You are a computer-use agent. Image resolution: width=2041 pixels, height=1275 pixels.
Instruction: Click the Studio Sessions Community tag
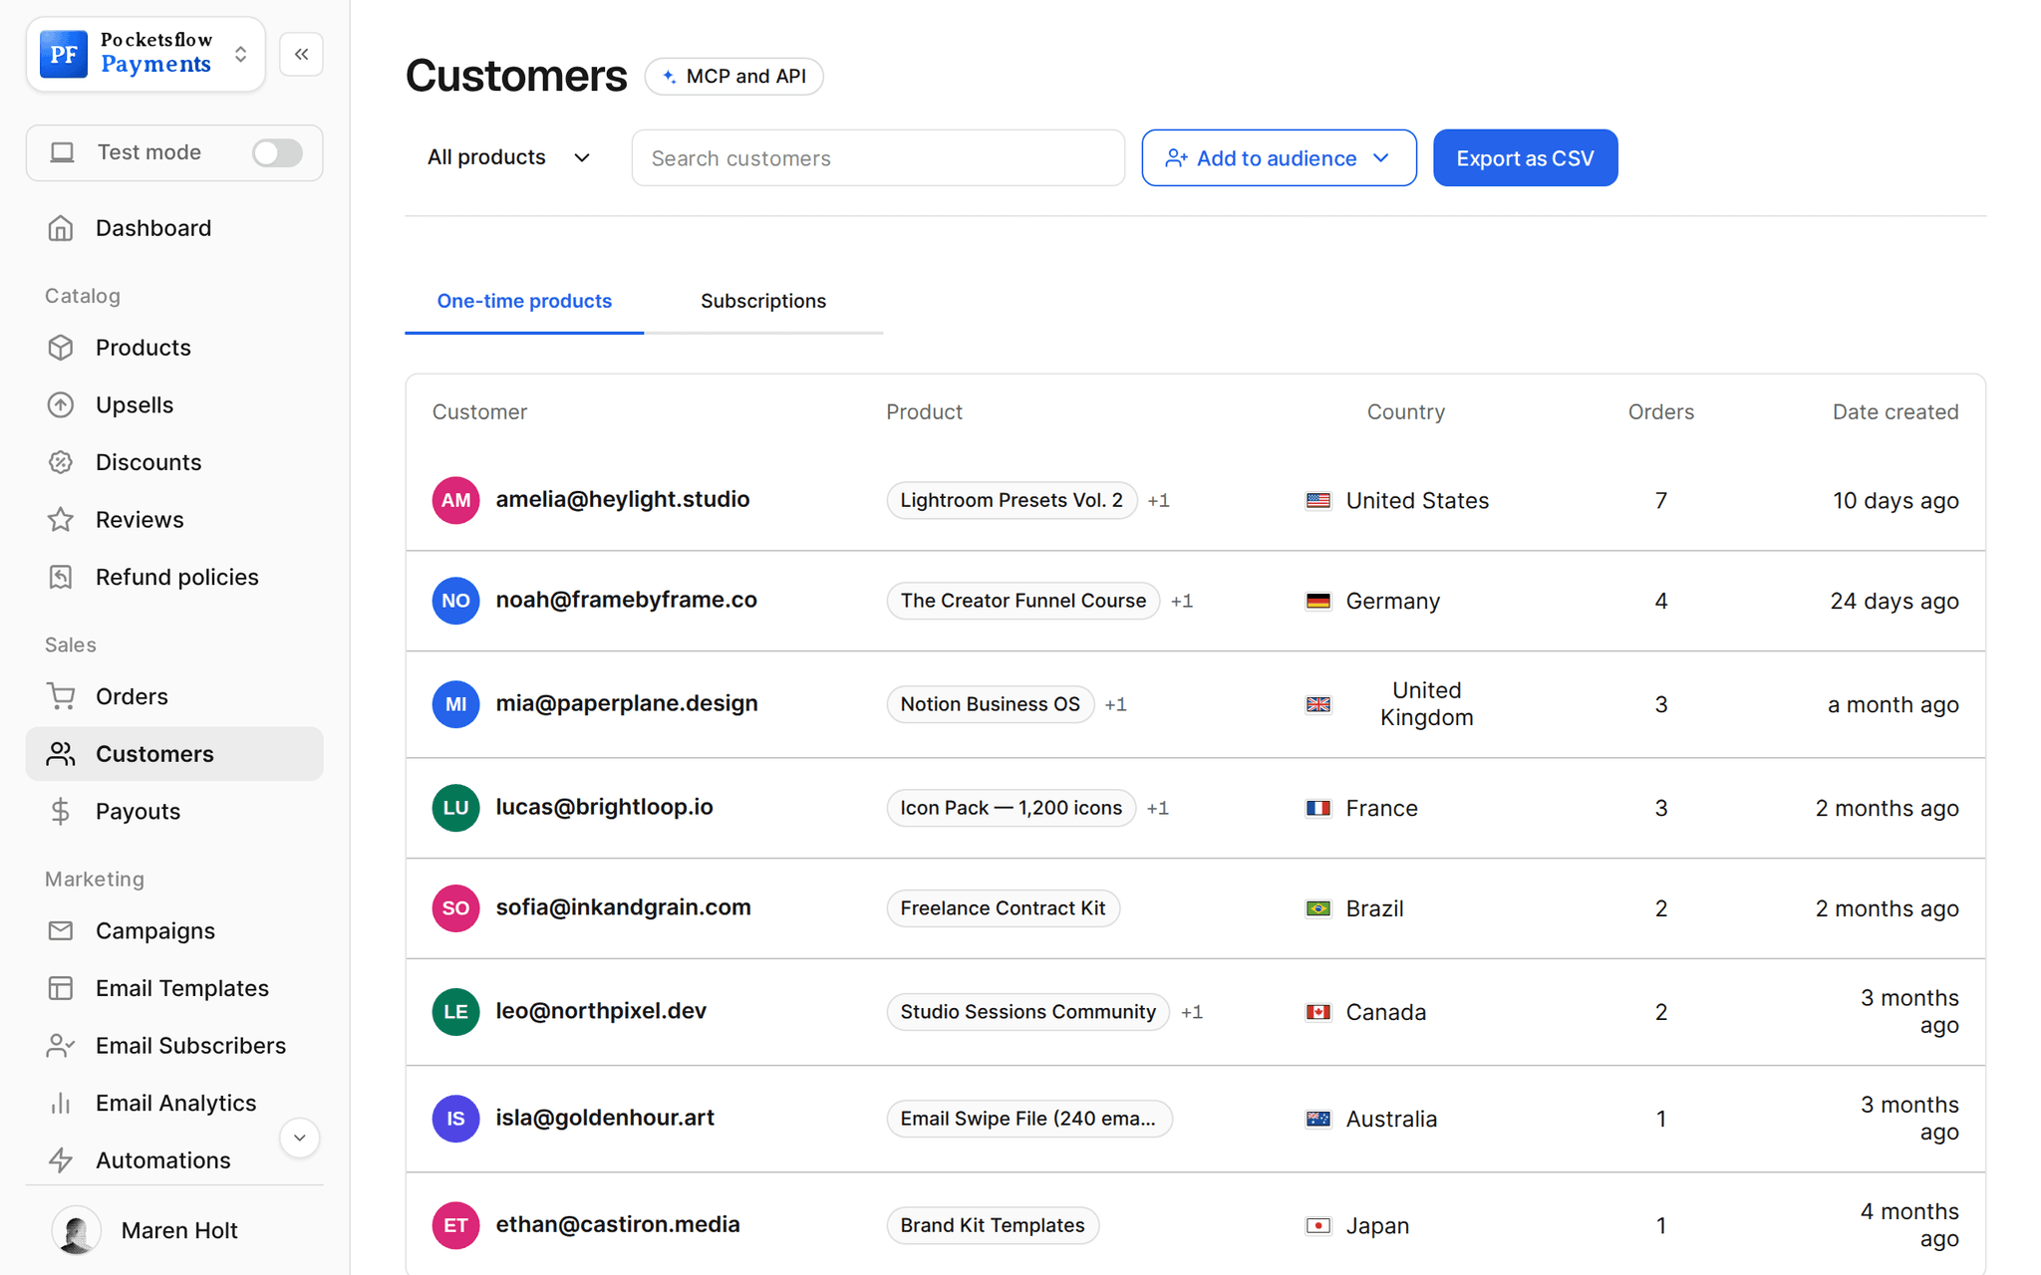coord(1027,1012)
